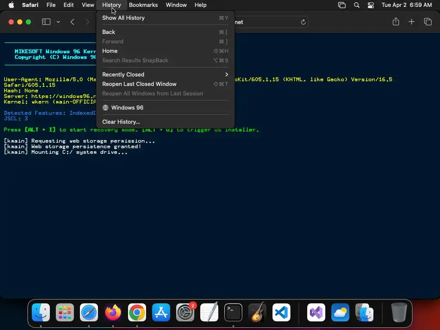Open Terminal from the Dock
Viewport: 440px width, 330px height.
point(233,312)
